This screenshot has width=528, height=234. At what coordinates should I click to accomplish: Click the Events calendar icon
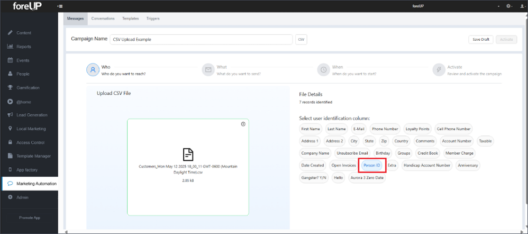(x=10, y=60)
